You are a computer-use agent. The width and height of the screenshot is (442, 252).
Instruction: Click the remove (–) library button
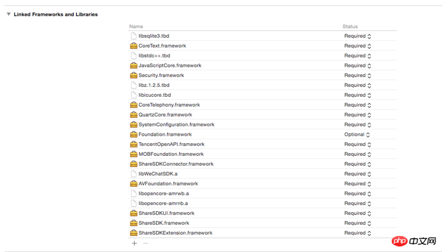point(145,243)
